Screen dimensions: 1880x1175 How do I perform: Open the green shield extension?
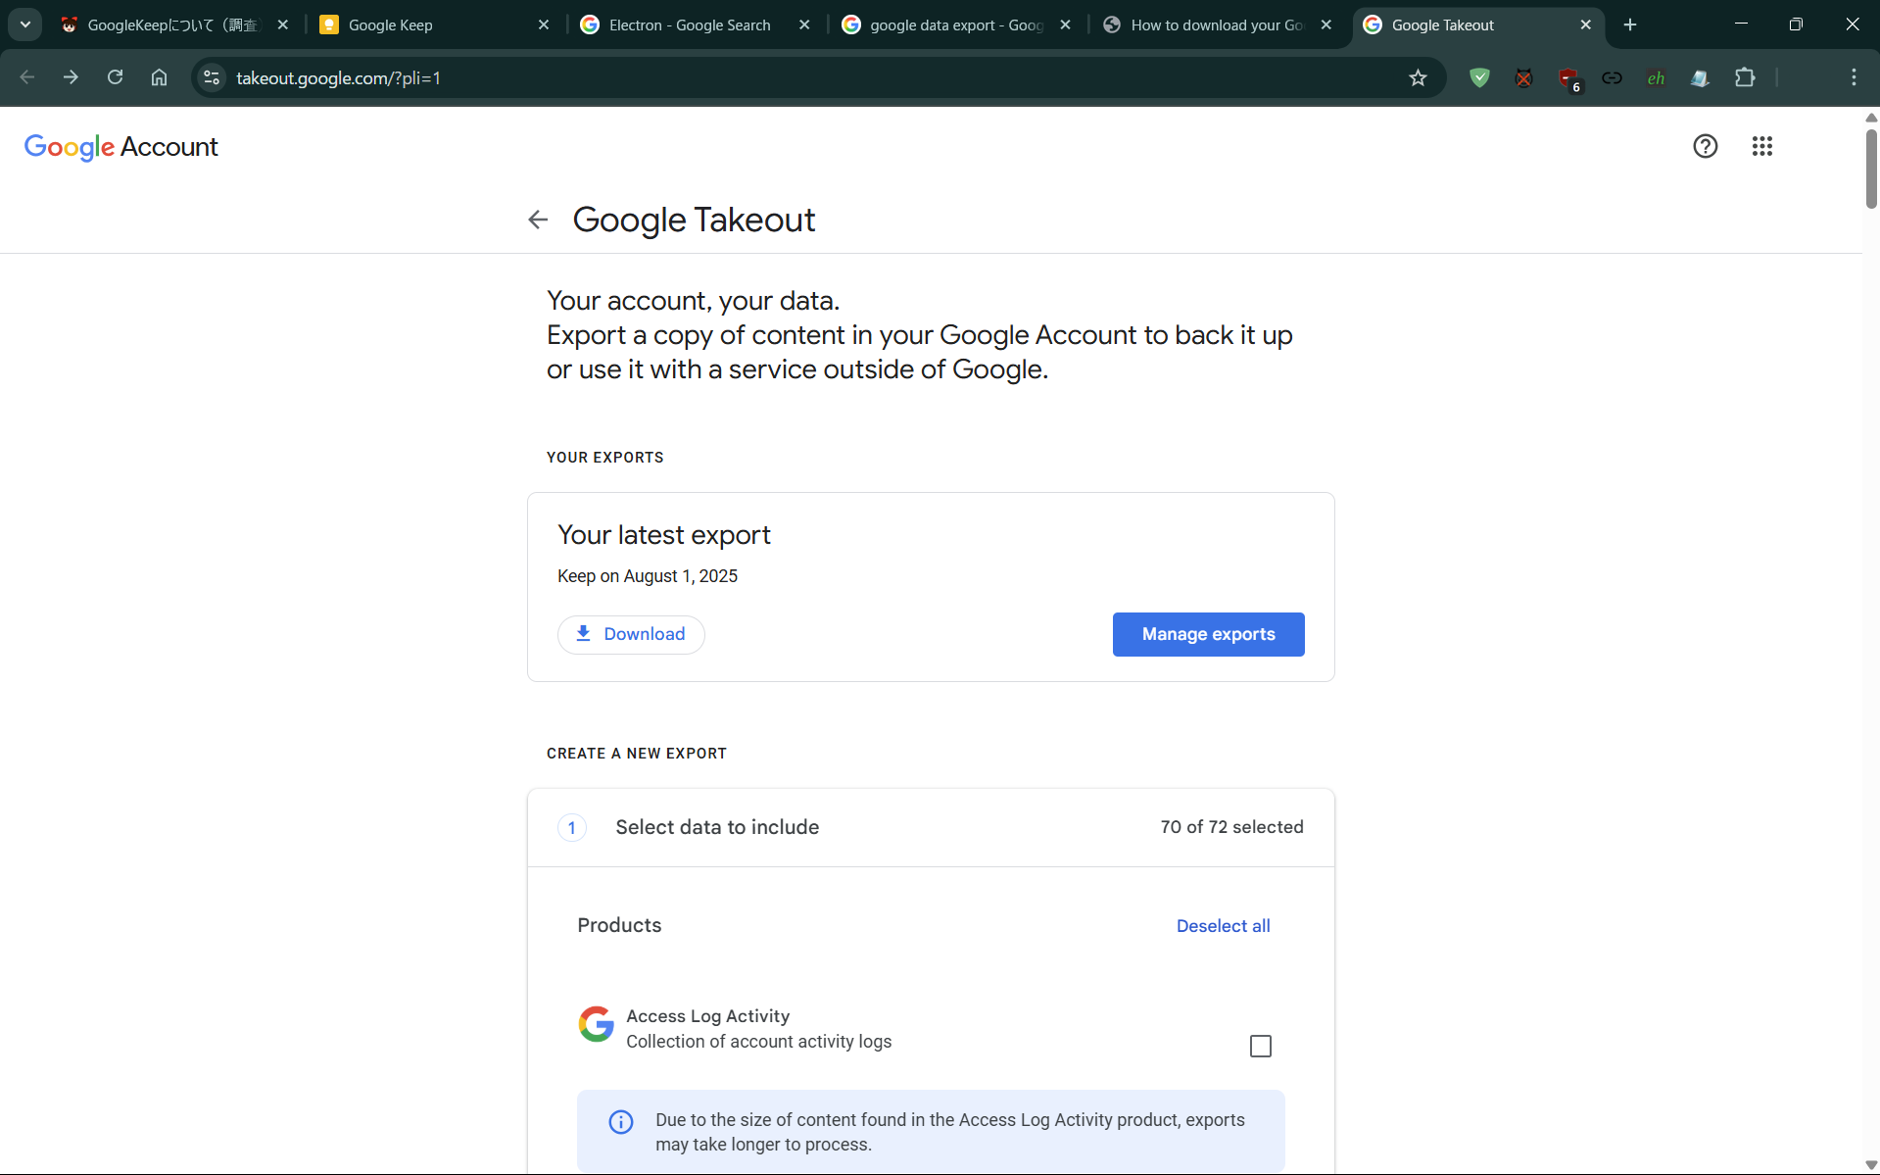(1479, 77)
